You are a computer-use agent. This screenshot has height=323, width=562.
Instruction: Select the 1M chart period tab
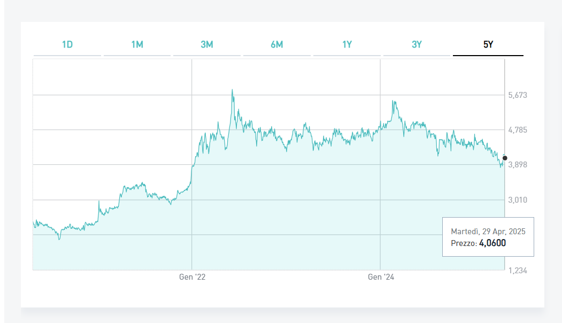(137, 45)
